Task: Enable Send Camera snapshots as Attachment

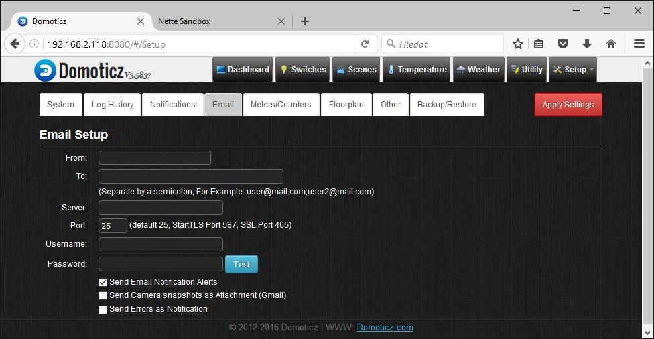Action: [103, 295]
